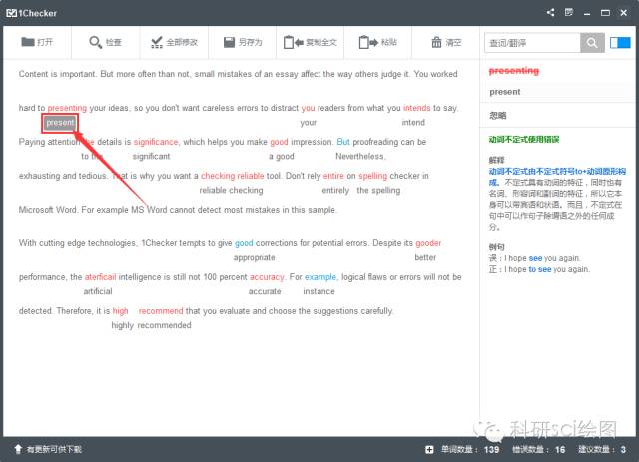Apply suggestion 'better'
Image resolution: width=639 pixels, height=462 pixels.
(x=425, y=257)
